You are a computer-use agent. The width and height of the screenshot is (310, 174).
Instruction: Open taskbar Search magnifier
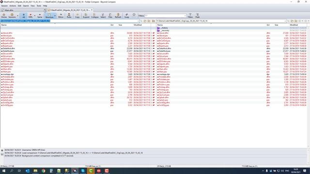(x=12, y=171)
